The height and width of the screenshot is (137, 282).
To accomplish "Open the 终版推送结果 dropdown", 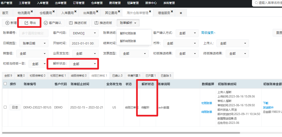I will pos(237,54).
